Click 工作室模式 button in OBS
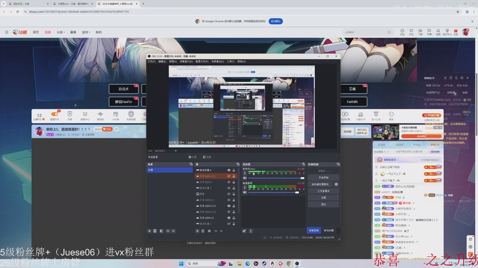Viewport: 478px width, 268px height. (x=323, y=191)
